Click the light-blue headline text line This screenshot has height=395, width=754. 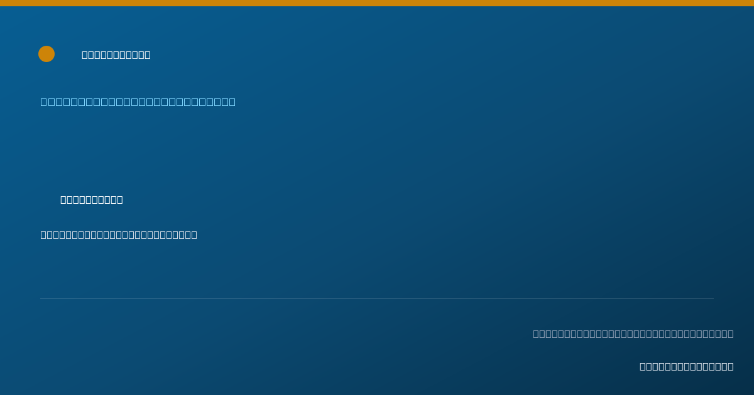pyautogui.click(x=138, y=102)
